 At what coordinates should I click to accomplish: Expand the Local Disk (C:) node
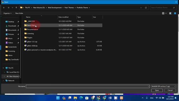[4, 72]
